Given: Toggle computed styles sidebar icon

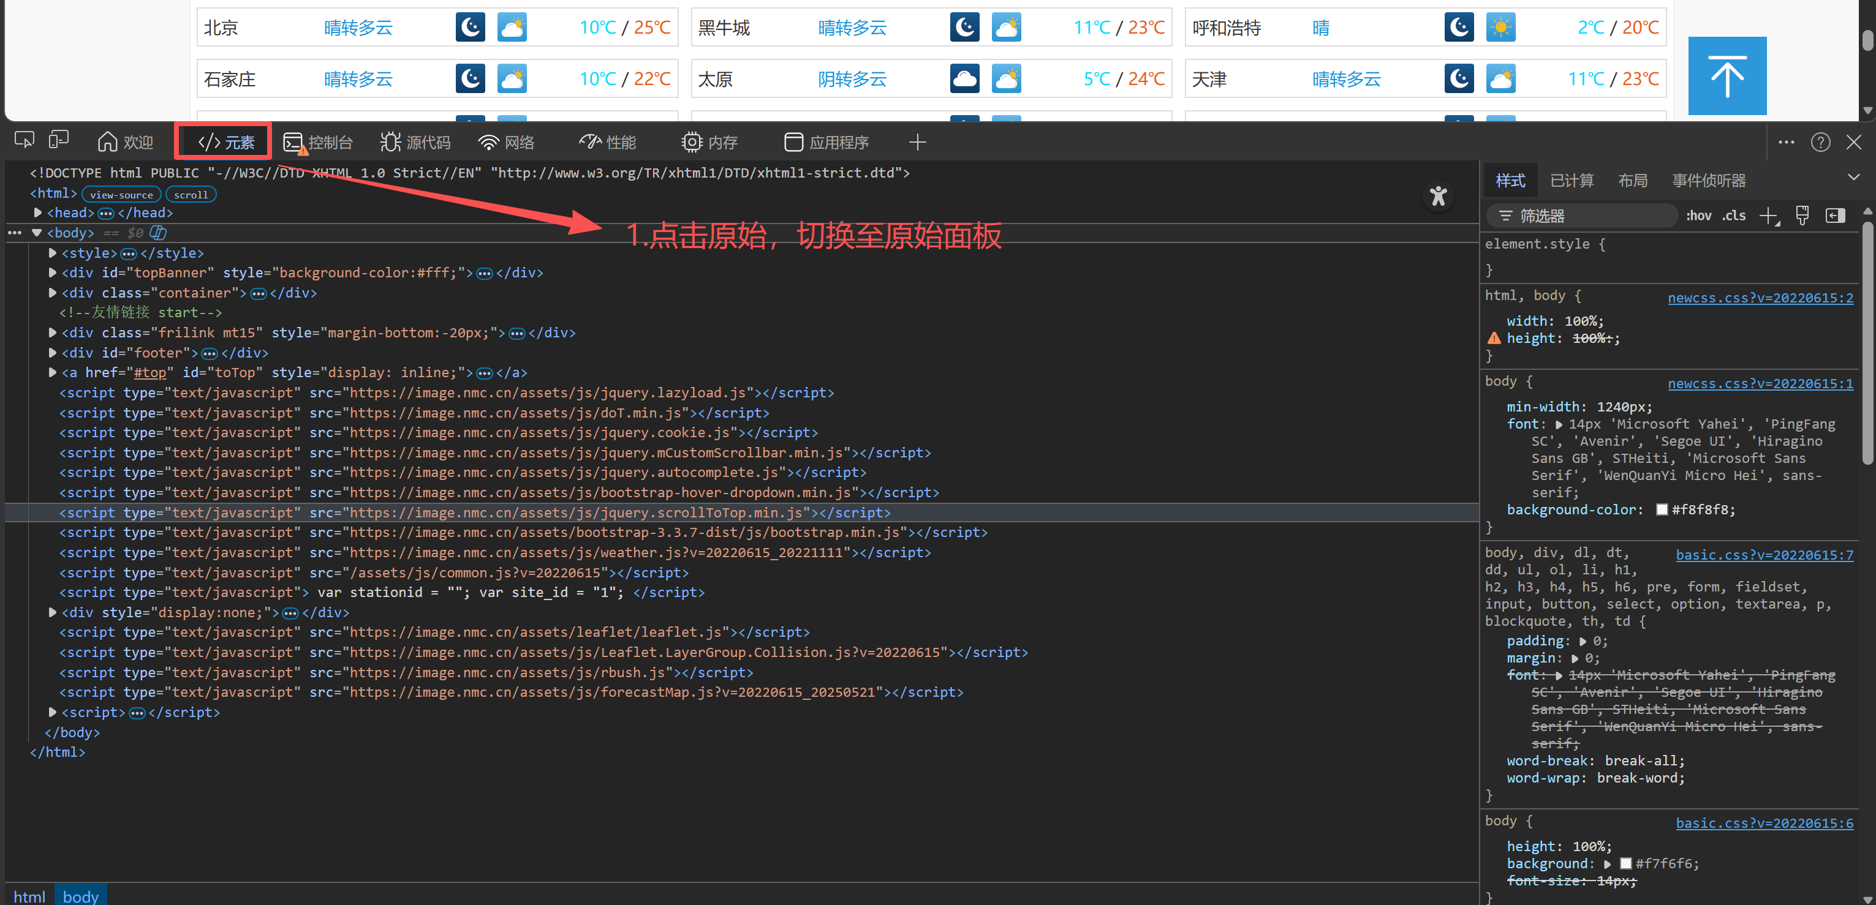Looking at the screenshot, I should [x=1834, y=216].
